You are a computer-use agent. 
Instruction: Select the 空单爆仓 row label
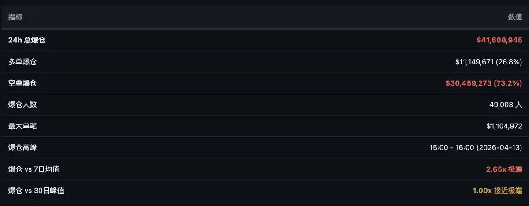[23, 83]
